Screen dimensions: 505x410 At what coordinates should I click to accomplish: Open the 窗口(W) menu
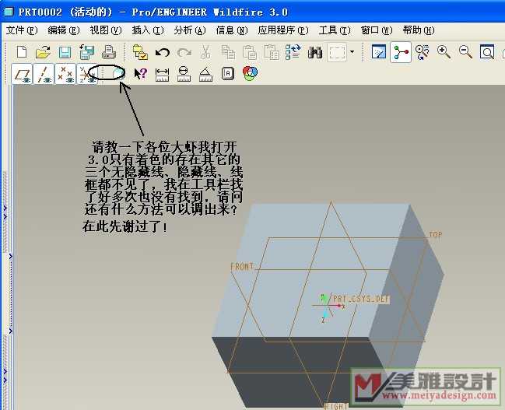click(377, 30)
